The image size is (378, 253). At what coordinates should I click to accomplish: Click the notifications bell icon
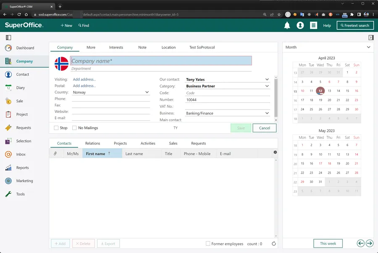click(287, 26)
